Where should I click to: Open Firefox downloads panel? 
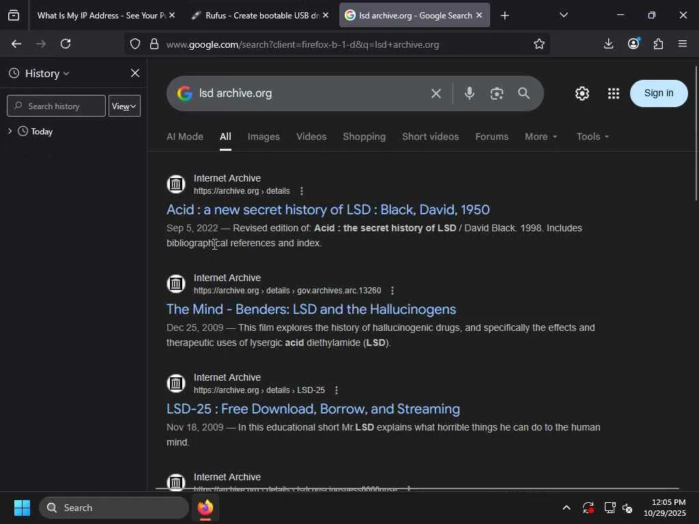(608, 44)
